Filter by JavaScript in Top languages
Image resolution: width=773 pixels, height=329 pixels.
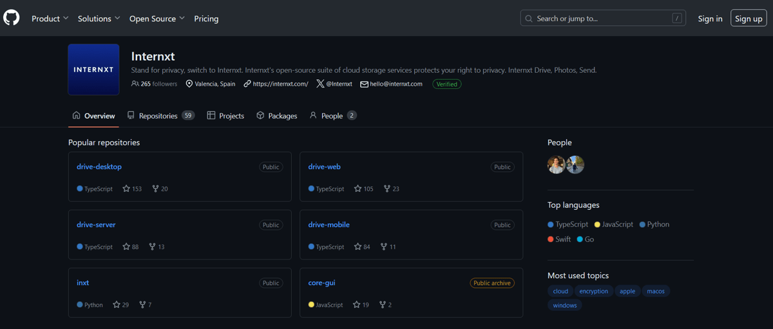(x=613, y=225)
